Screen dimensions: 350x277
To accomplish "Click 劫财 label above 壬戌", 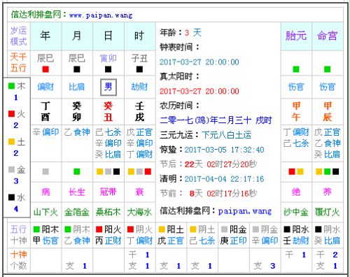I will point(139,87).
